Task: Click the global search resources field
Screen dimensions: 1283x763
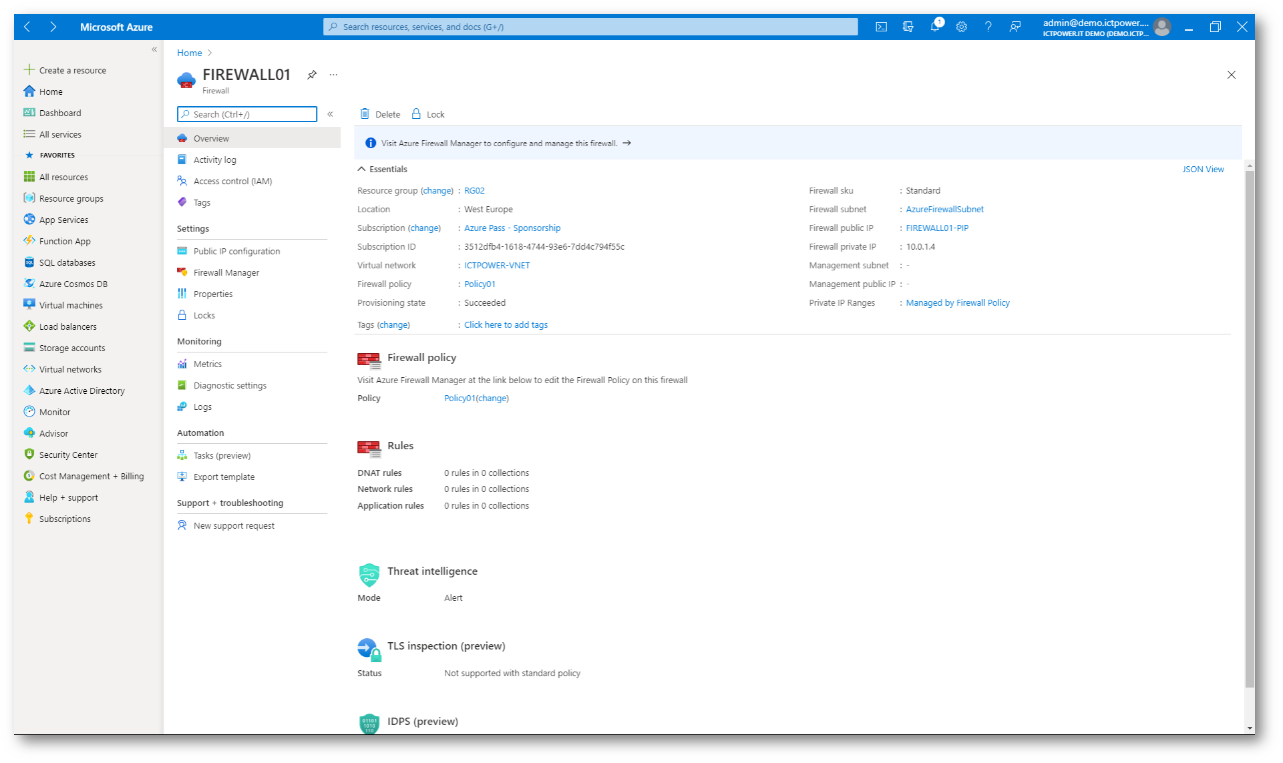Action: tap(590, 27)
